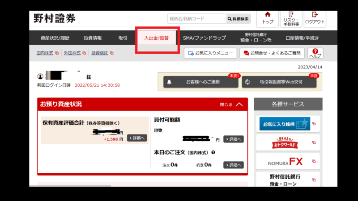Image resolution: width=358 pixels, height=201 pixels.
Task: Open the お気に入りメニュー button
Action: (x=210, y=53)
